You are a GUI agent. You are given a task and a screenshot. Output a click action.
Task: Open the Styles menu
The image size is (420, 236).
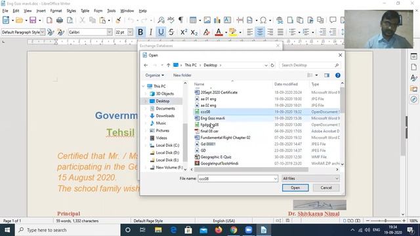point(72,10)
